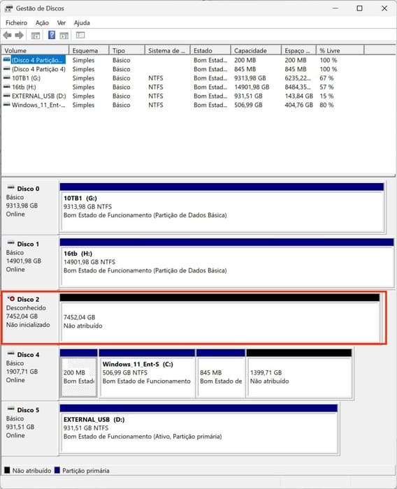Viewport: 397px width, 489px height.
Task: Select the 7452,04 GB unallocated block on Disco 2
Action: (220, 319)
